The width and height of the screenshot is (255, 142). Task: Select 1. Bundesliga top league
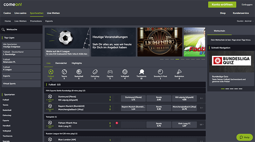coord(21,53)
